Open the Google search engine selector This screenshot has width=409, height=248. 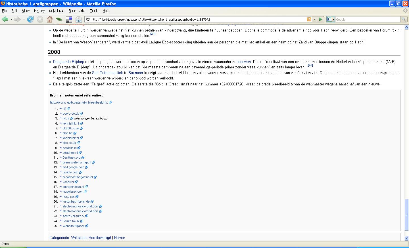pos(331,19)
